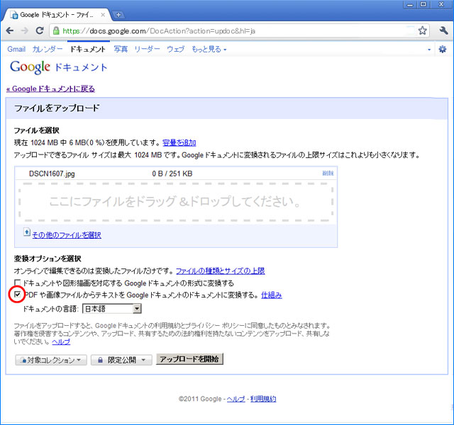Close the Google ドキュメント browser tab

(x=103, y=15)
